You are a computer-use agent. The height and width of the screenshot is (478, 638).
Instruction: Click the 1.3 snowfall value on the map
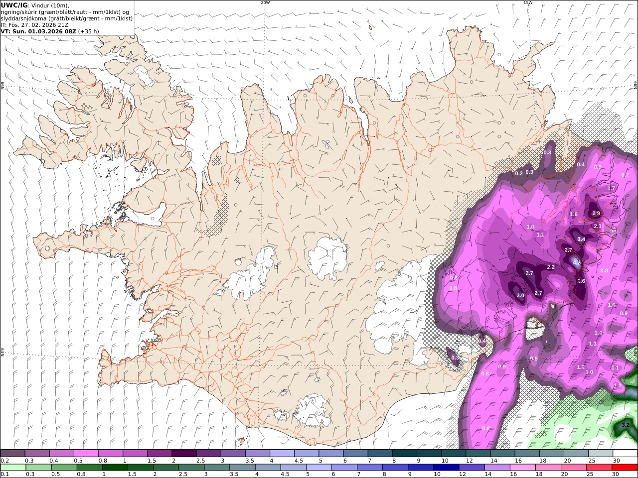coord(593,344)
